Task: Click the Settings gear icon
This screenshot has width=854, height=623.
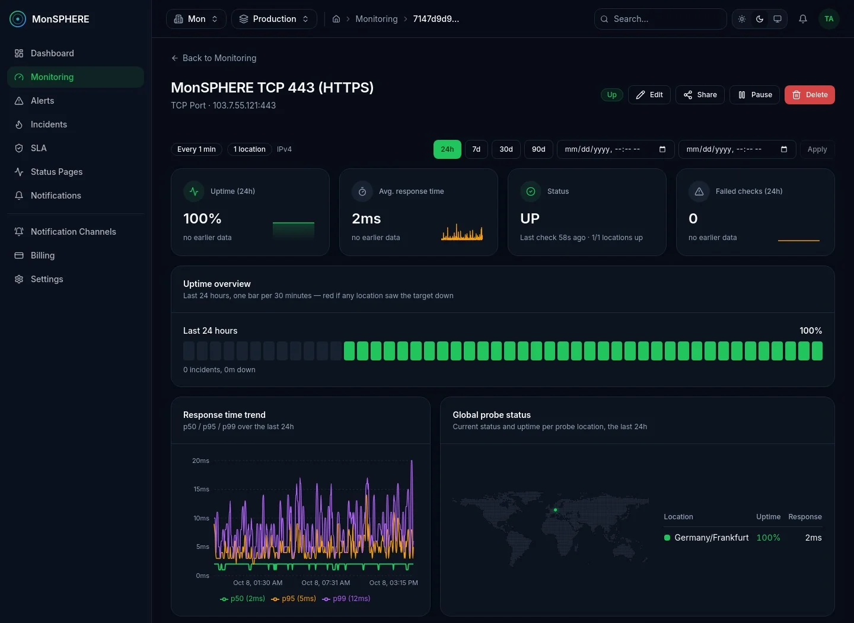Action: pyautogui.click(x=19, y=279)
